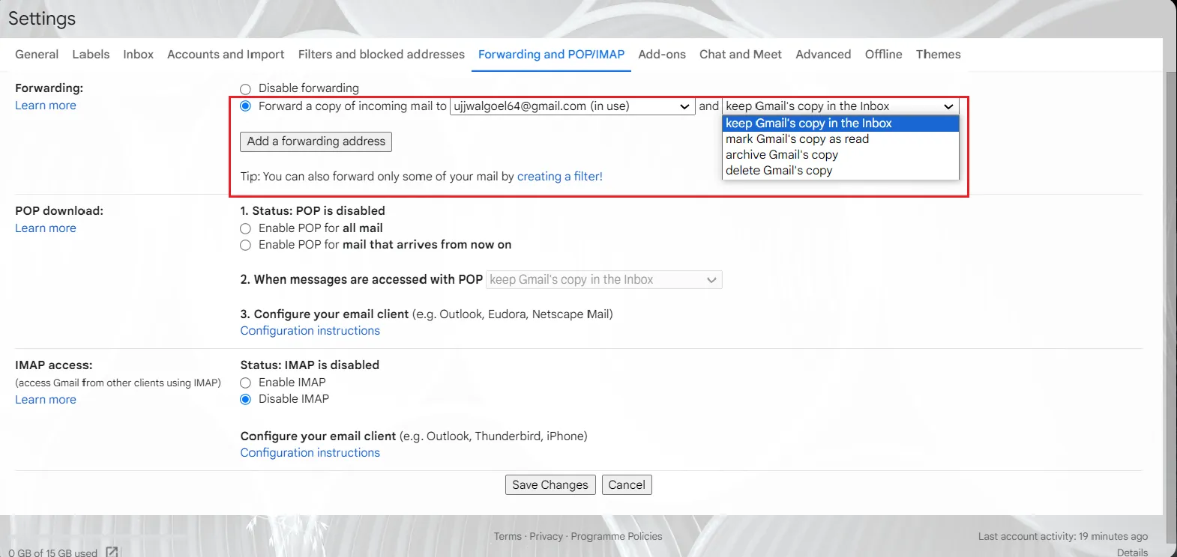Go to the Advanced tab

point(823,55)
